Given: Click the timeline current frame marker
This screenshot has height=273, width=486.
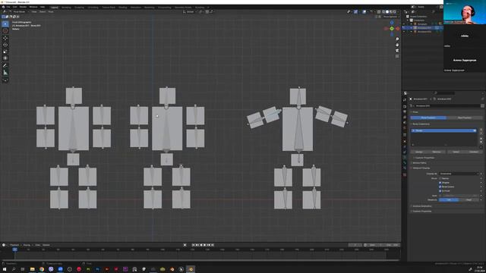Looking at the screenshot, I should pyautogui.click(x=14, y=249).
